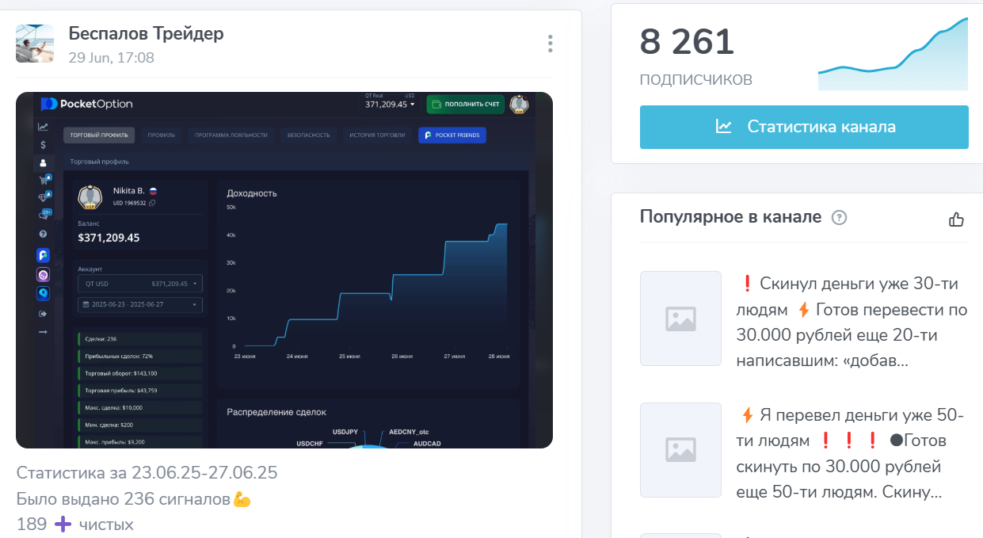Click the Сделки: 236 stat row
The width and height of the screenshot is (983, 538).
point(140,339)
